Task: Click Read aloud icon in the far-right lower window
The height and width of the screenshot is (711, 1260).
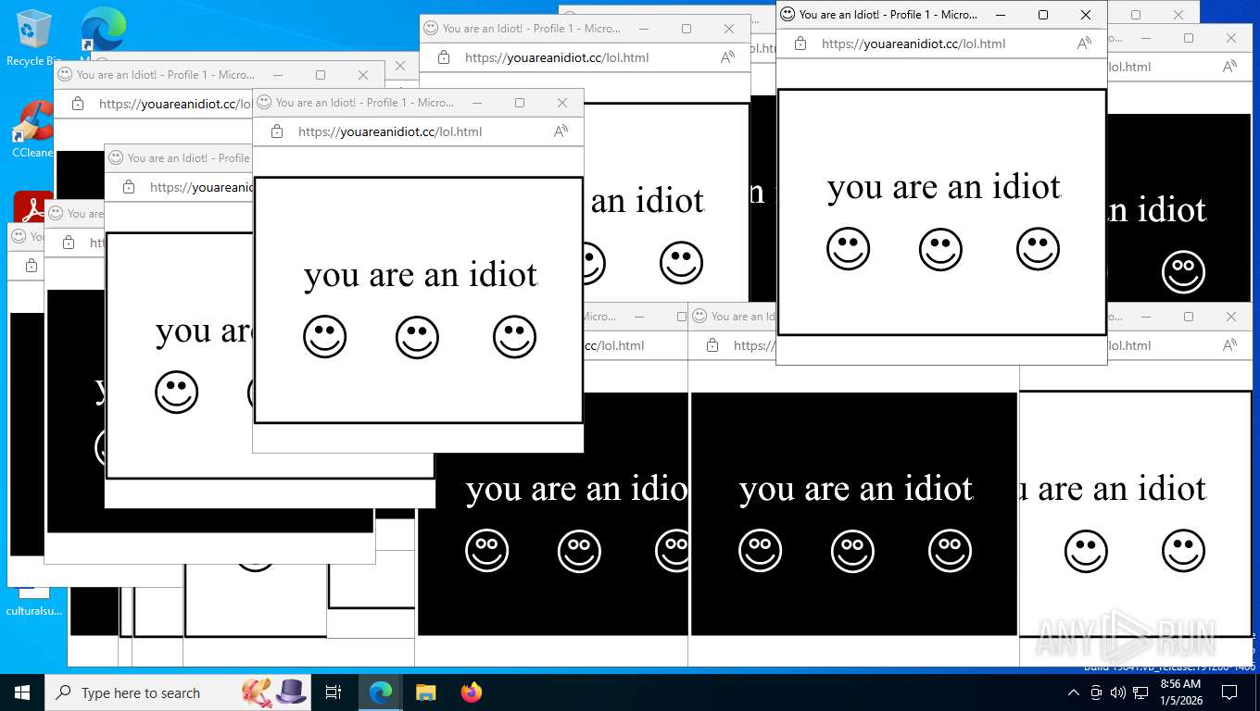Action: tap(1229, 345)
